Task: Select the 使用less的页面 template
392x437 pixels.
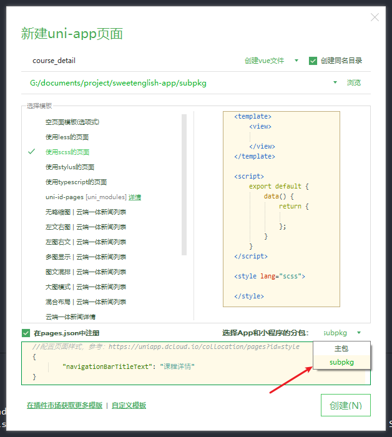Action: point(67,137)
